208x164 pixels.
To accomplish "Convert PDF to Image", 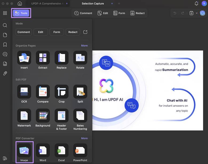I will [24, 152].
